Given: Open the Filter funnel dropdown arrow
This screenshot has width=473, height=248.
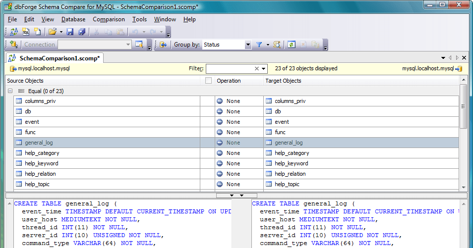Looking at the screenshot, I should point(268,45).
